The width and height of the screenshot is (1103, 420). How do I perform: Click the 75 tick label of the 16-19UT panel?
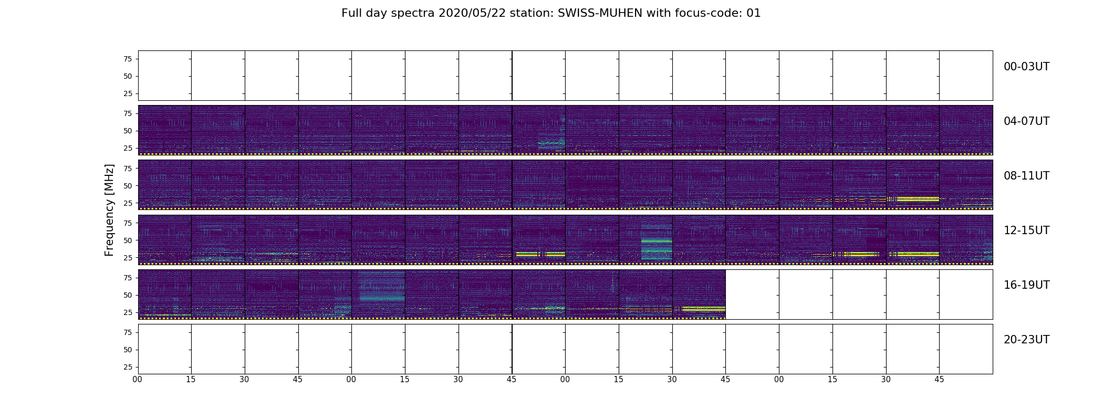(127, 278)
